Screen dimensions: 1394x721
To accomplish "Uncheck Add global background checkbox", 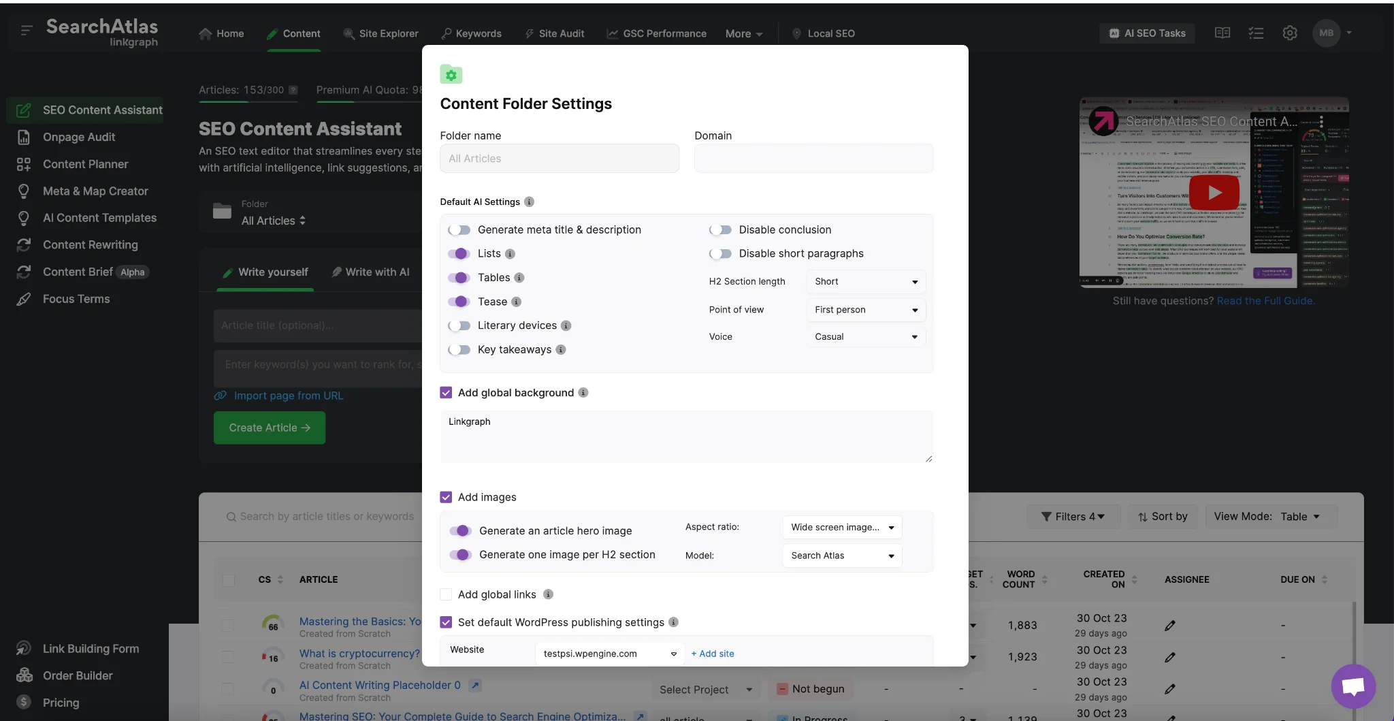I will [446, 392].
